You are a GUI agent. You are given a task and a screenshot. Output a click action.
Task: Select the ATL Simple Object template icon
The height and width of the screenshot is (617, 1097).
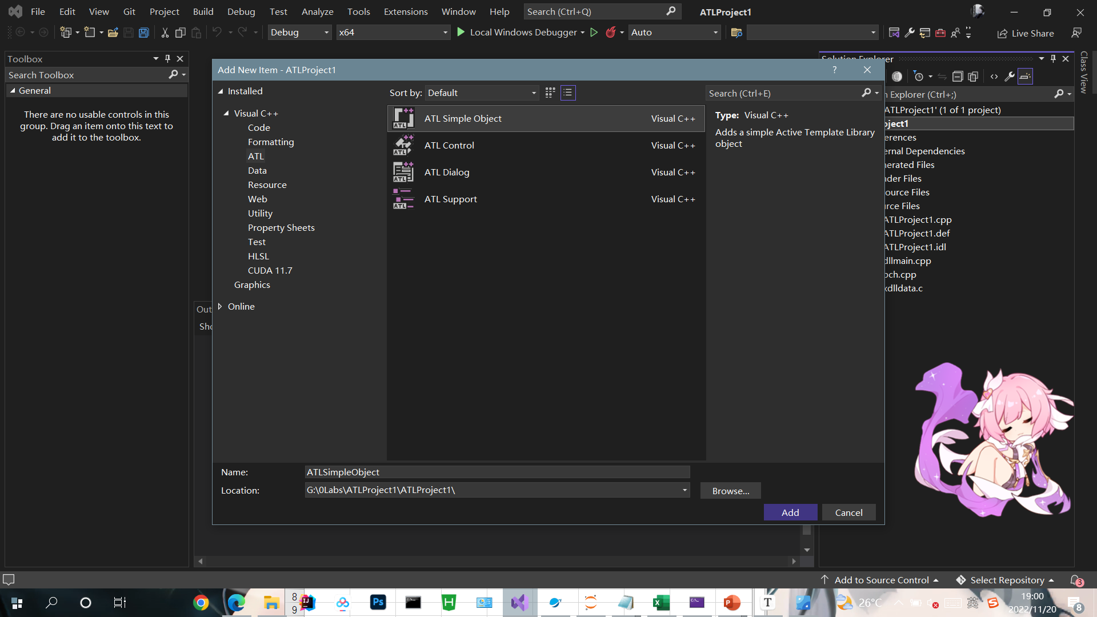[403, 118]
